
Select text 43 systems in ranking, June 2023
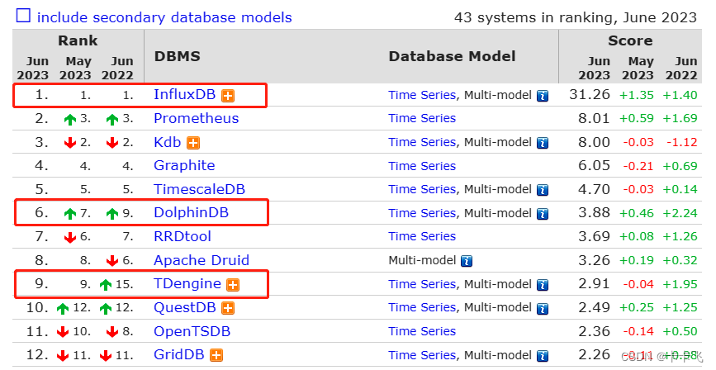click(x=576, y=17)
